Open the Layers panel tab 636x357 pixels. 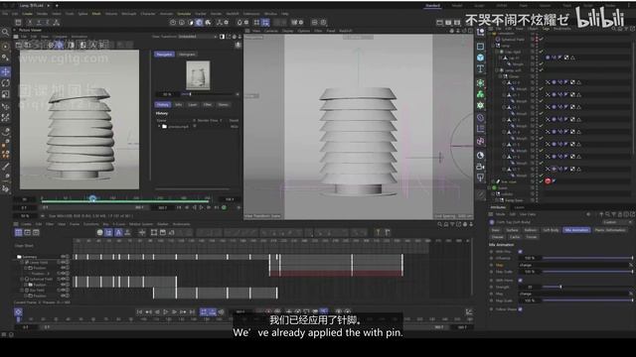[x=519, y=207]
